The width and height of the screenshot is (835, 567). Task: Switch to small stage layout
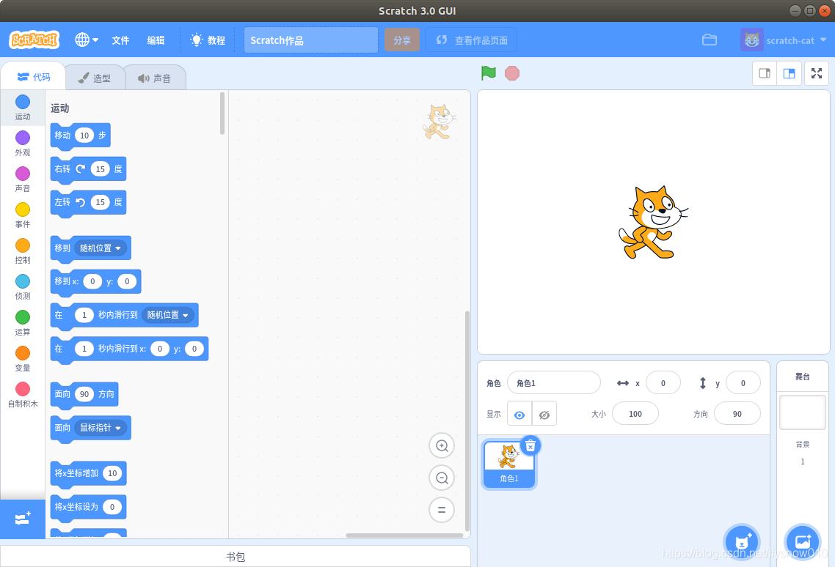pos(764,73)
